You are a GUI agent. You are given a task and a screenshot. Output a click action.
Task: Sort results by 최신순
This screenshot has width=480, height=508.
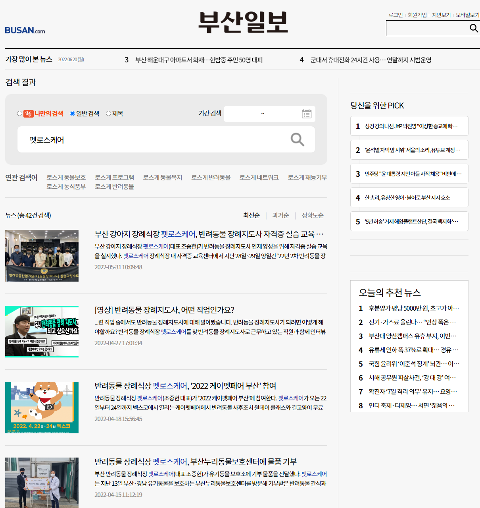[252, 215]
